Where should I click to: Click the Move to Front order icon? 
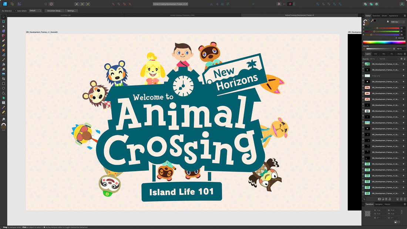(130, 4)
